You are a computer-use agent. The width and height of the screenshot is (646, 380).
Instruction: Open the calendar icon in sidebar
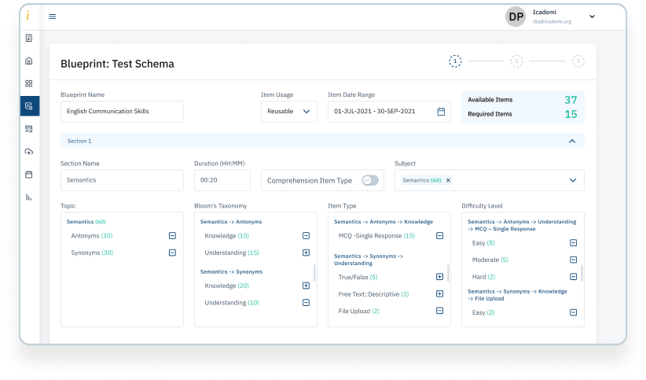(29, 174)
